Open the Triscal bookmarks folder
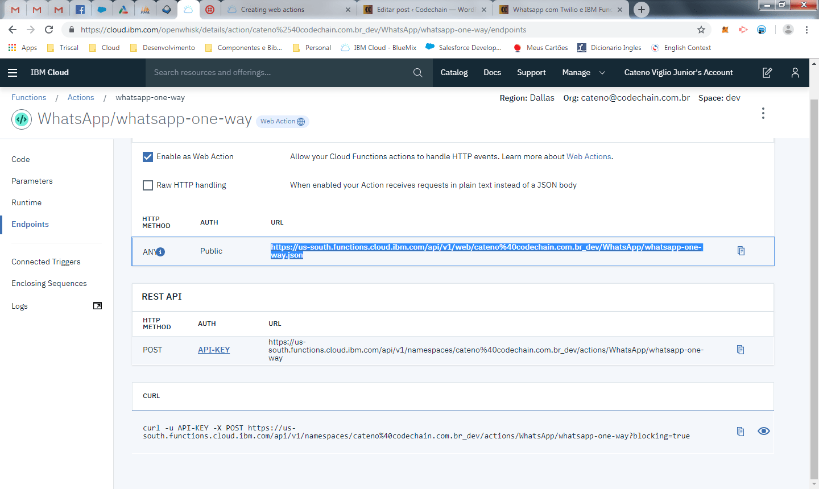The width and height of the screenshot is (819, 489). 63,48
